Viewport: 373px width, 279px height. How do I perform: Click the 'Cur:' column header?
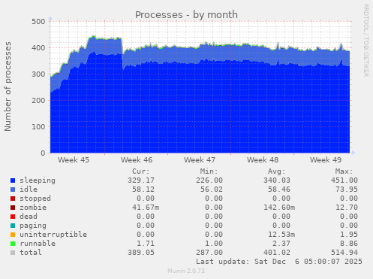(x=141, y=171)
